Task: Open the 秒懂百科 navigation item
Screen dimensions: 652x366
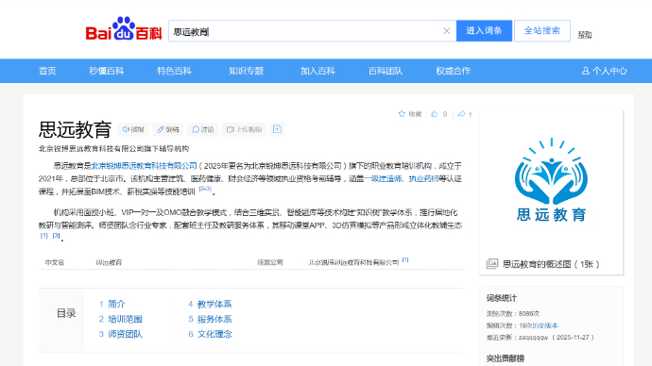Action: [x=107, y=71]
